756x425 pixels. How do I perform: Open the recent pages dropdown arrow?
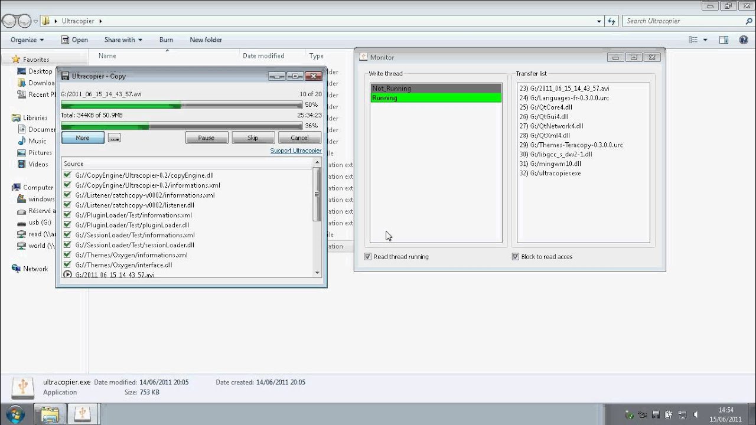36,21
